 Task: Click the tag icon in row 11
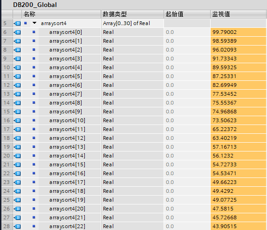coord(17,76)
